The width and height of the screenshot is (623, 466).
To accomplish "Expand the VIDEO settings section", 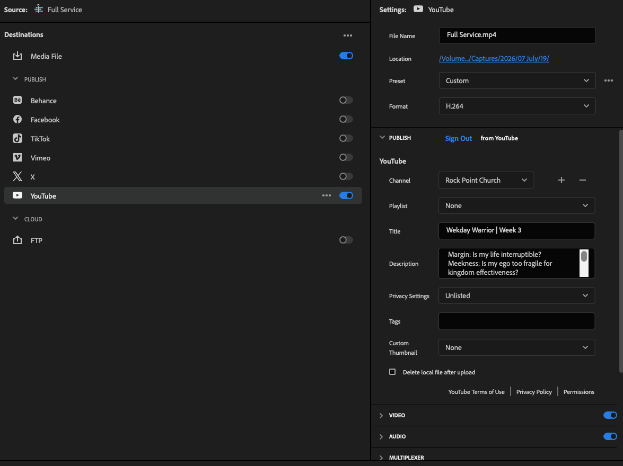I will tap(381, 415).
